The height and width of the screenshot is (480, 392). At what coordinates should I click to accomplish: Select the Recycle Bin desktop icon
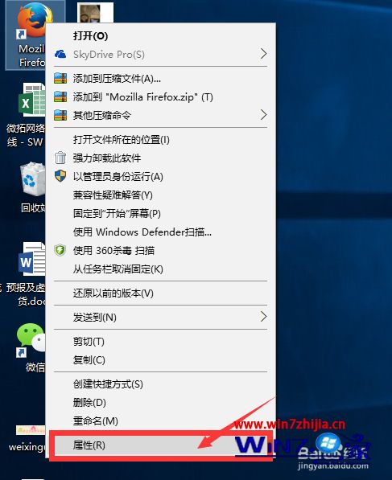(x=32, y=179)
